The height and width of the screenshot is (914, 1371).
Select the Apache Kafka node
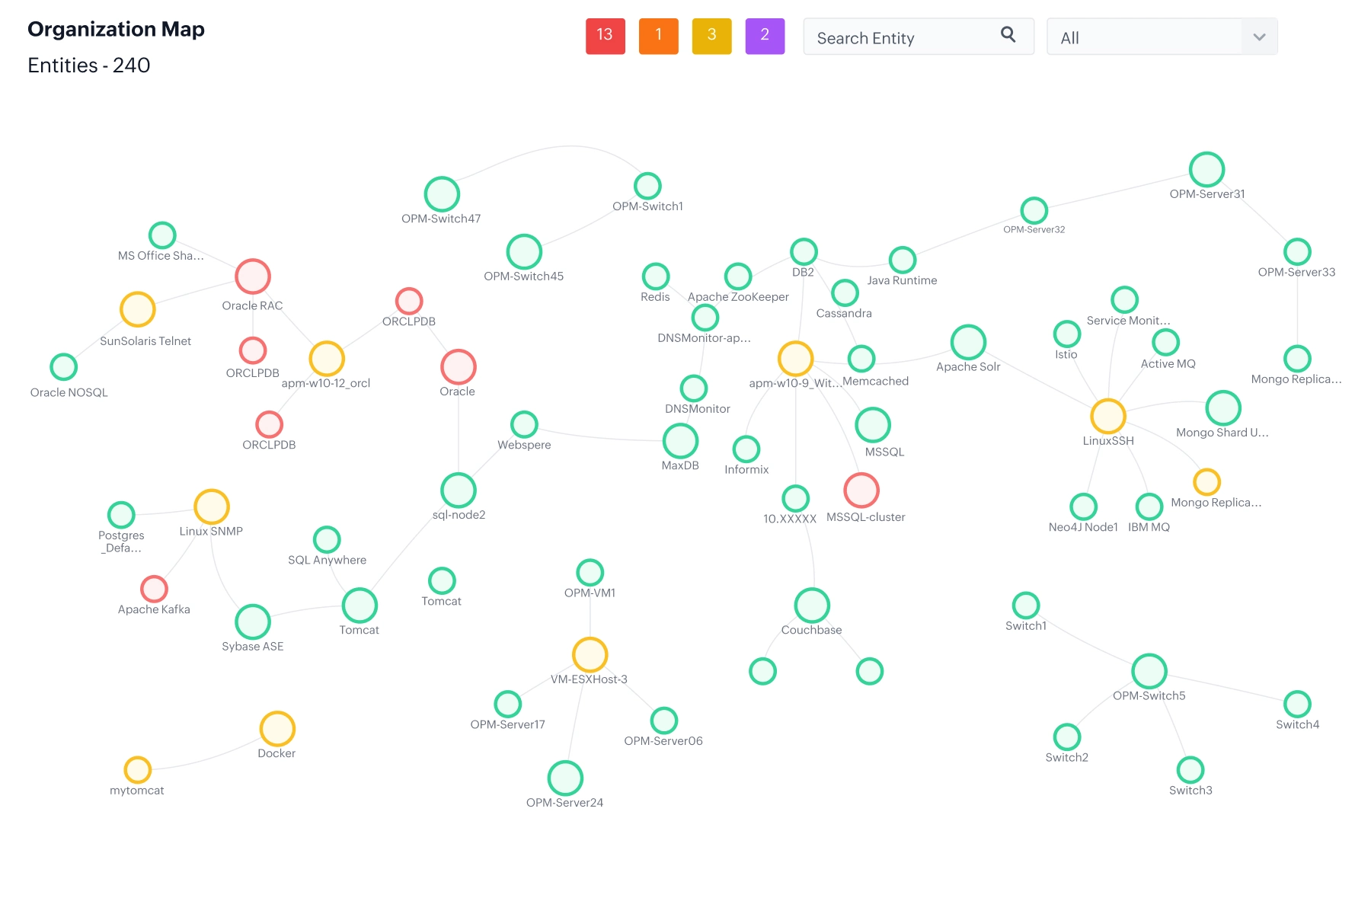click(154, 589)
